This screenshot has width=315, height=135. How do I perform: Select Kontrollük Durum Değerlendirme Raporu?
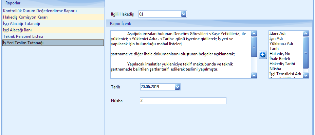pos(40,11)
